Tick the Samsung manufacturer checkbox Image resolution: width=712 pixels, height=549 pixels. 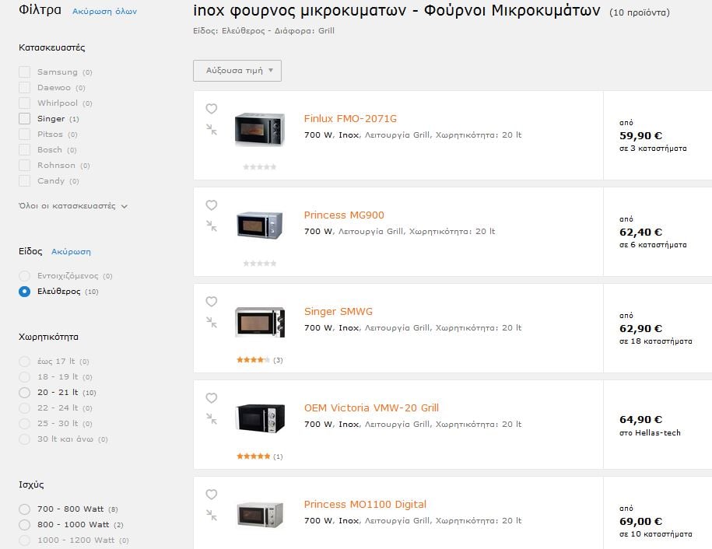coord(25,72)
